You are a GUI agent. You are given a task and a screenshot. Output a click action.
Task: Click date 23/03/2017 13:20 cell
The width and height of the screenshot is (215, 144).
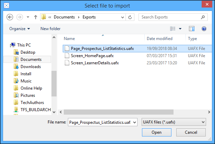[162, 63]
